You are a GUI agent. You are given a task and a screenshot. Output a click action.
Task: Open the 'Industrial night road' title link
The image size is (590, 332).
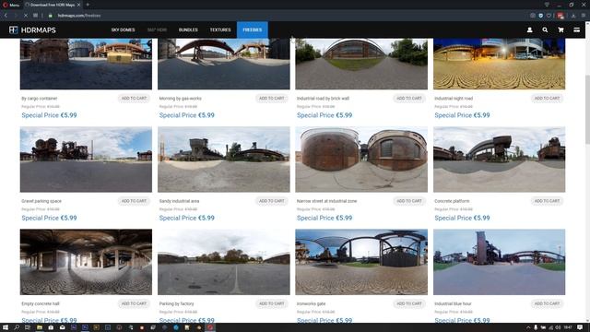(454, 99)
